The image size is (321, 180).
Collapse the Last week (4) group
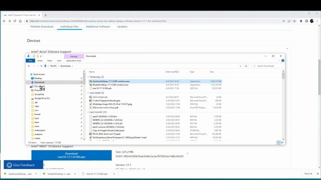click(88, 93)
